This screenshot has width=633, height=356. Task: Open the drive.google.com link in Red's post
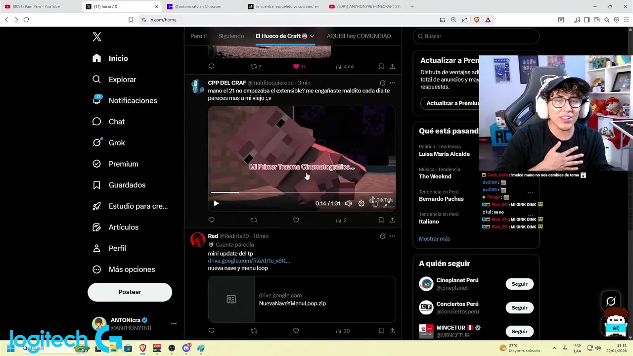tap(249, 261)
